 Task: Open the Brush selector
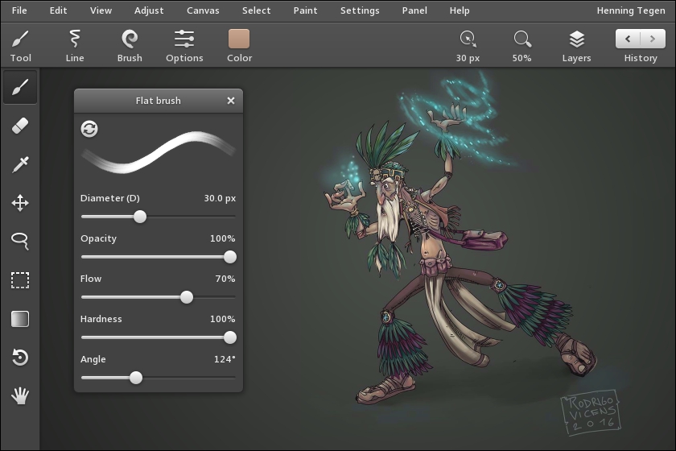[130, 46]
